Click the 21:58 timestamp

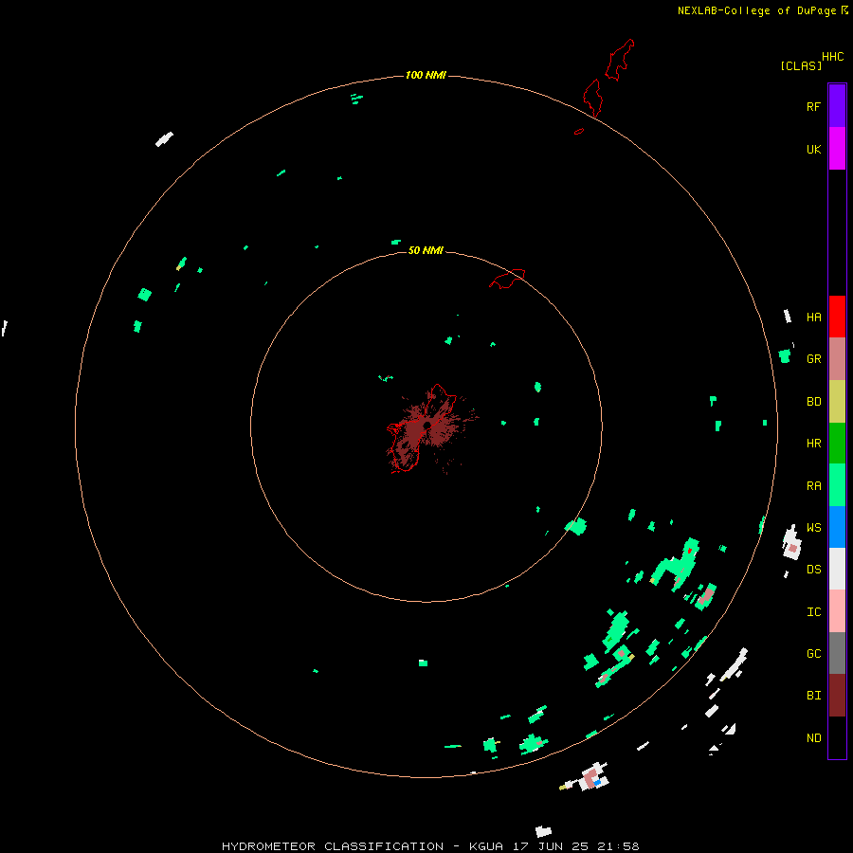(x=618, y=846)
